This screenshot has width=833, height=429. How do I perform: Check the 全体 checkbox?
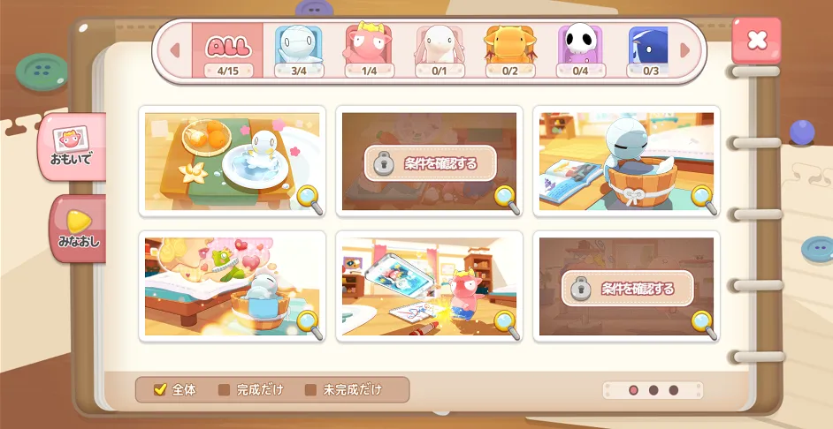160,389
